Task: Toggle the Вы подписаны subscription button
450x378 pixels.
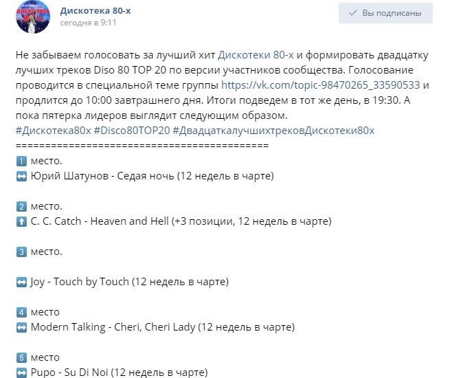Action: [x=385, y=13]
